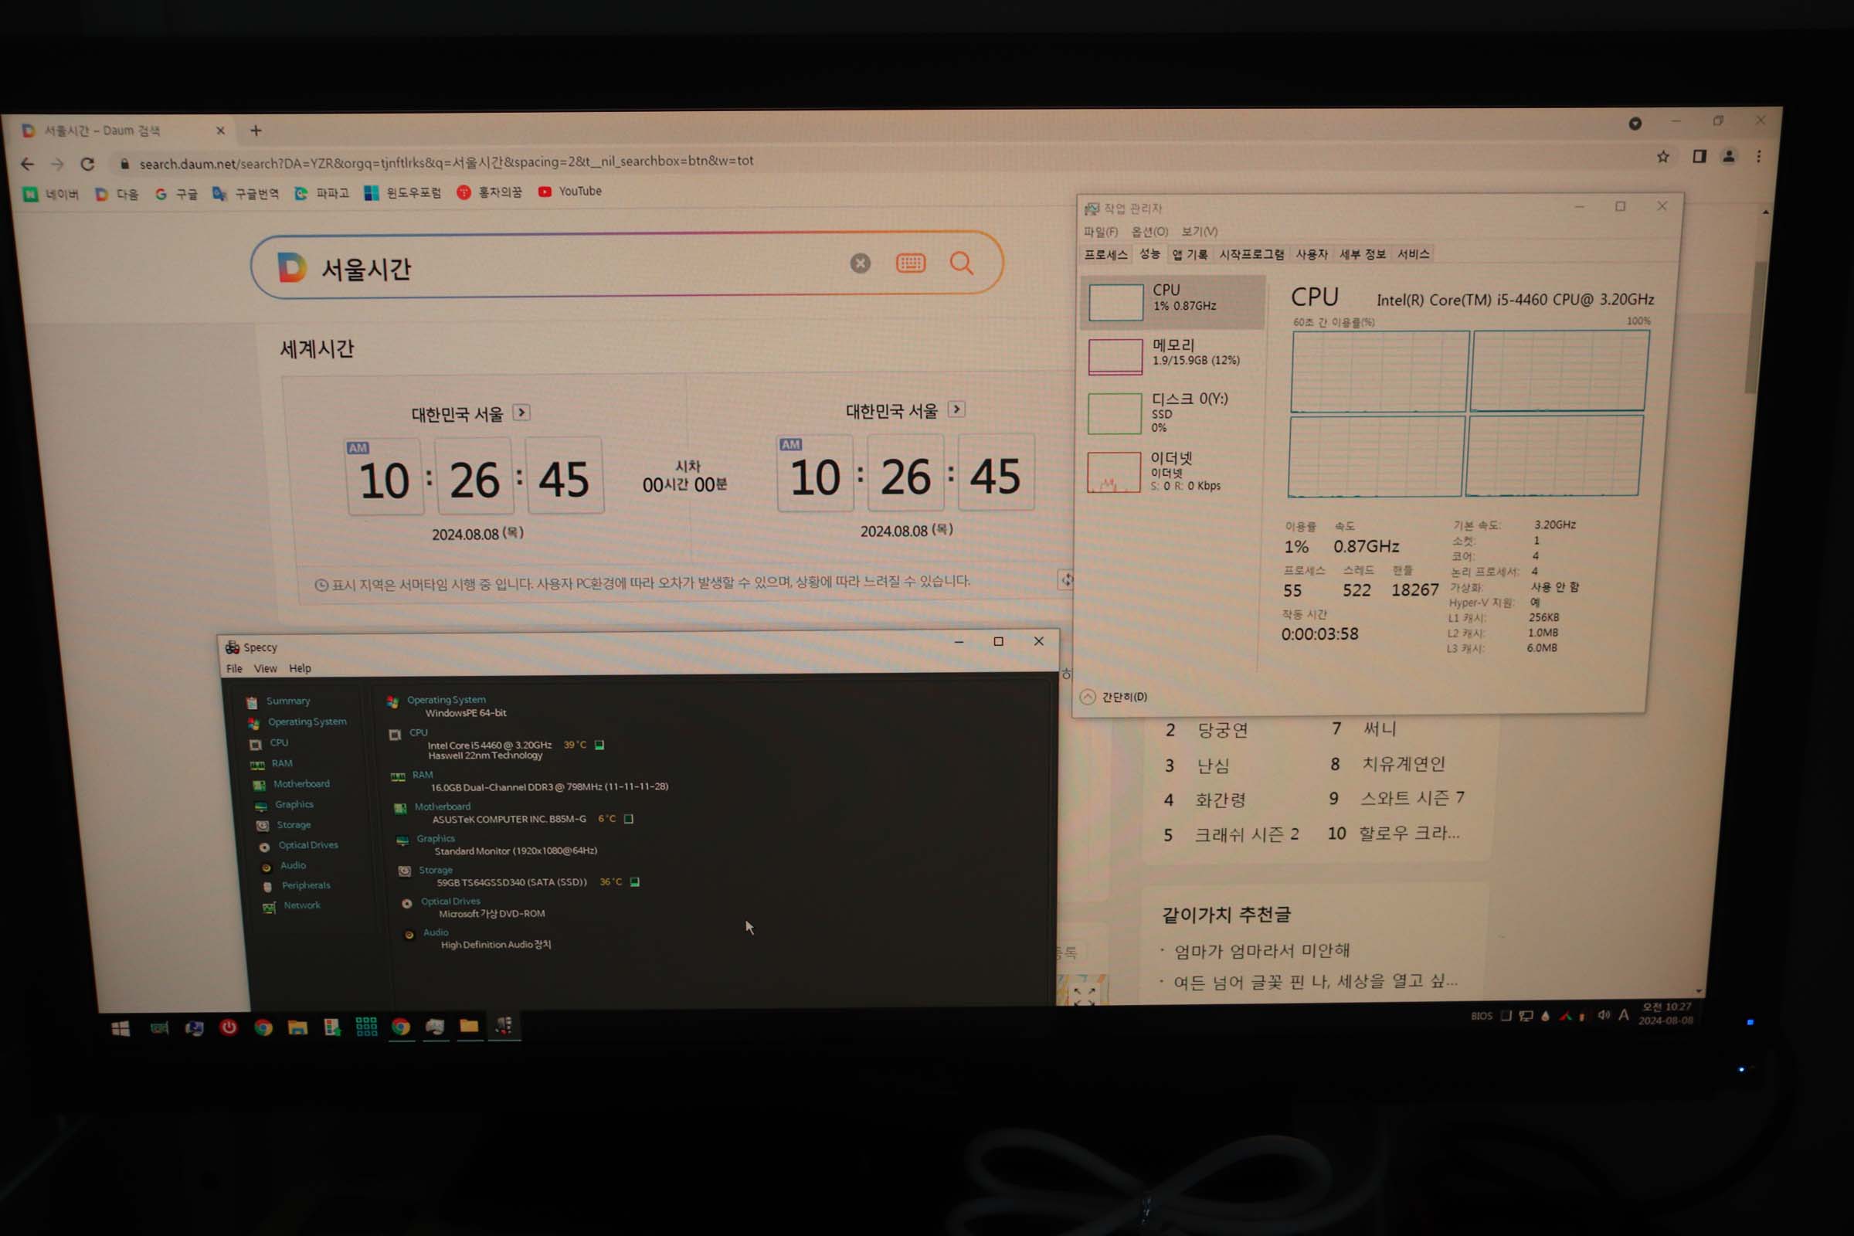Image resolution: width=1854 pixels, height=1236 pixels.
Task: Click trending item 치유계연인
Action: (1403, 764)
